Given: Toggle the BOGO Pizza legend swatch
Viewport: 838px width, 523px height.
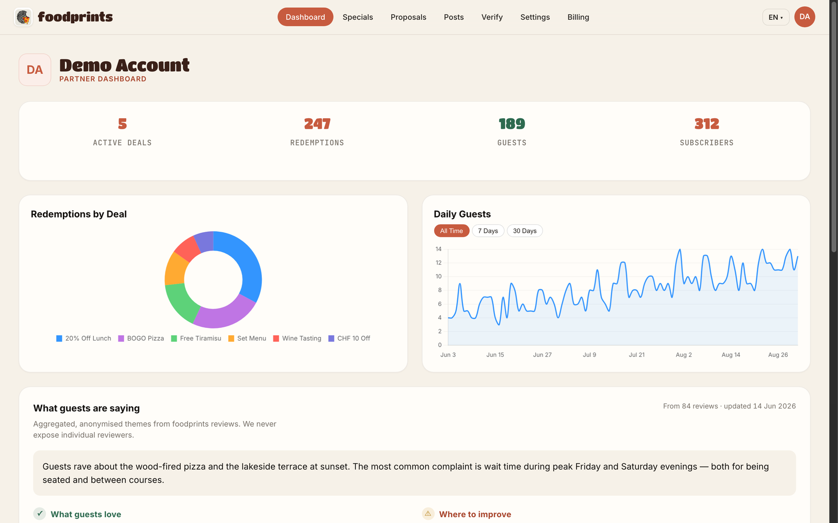Looking at the screenshot, I should (x=121, y=338).
